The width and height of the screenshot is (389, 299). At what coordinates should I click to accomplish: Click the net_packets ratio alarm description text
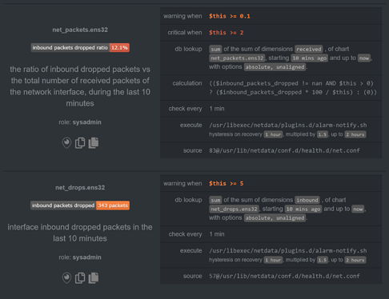coord(80,86)
